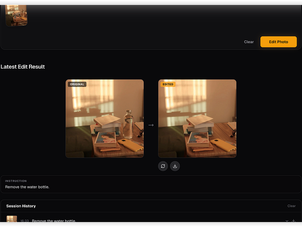The width and height of the screenshot is (302, 227).
Task: Open the session history entry thumbnail
Action: tap(12, 219)
